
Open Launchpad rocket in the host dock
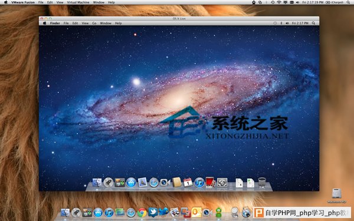click(76, 212)
